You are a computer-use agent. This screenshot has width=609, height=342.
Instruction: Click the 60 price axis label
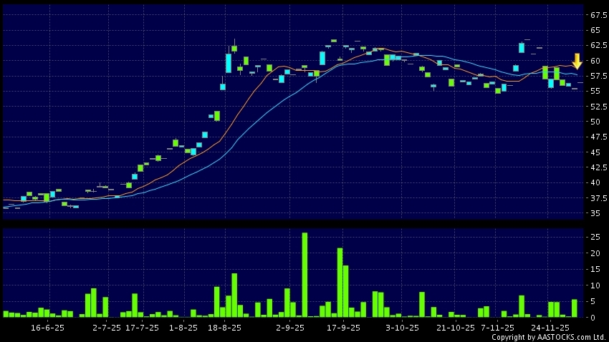coord(595,61)
